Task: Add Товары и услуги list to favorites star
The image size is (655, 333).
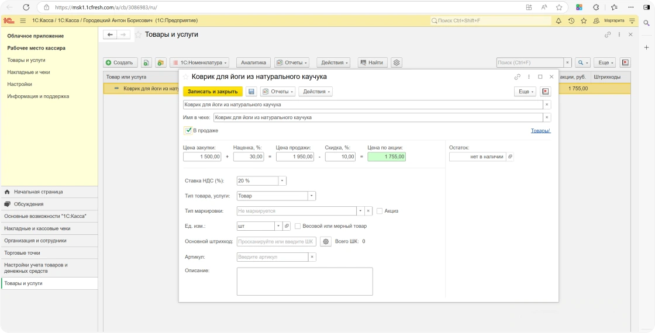Action: coord(138,34)
